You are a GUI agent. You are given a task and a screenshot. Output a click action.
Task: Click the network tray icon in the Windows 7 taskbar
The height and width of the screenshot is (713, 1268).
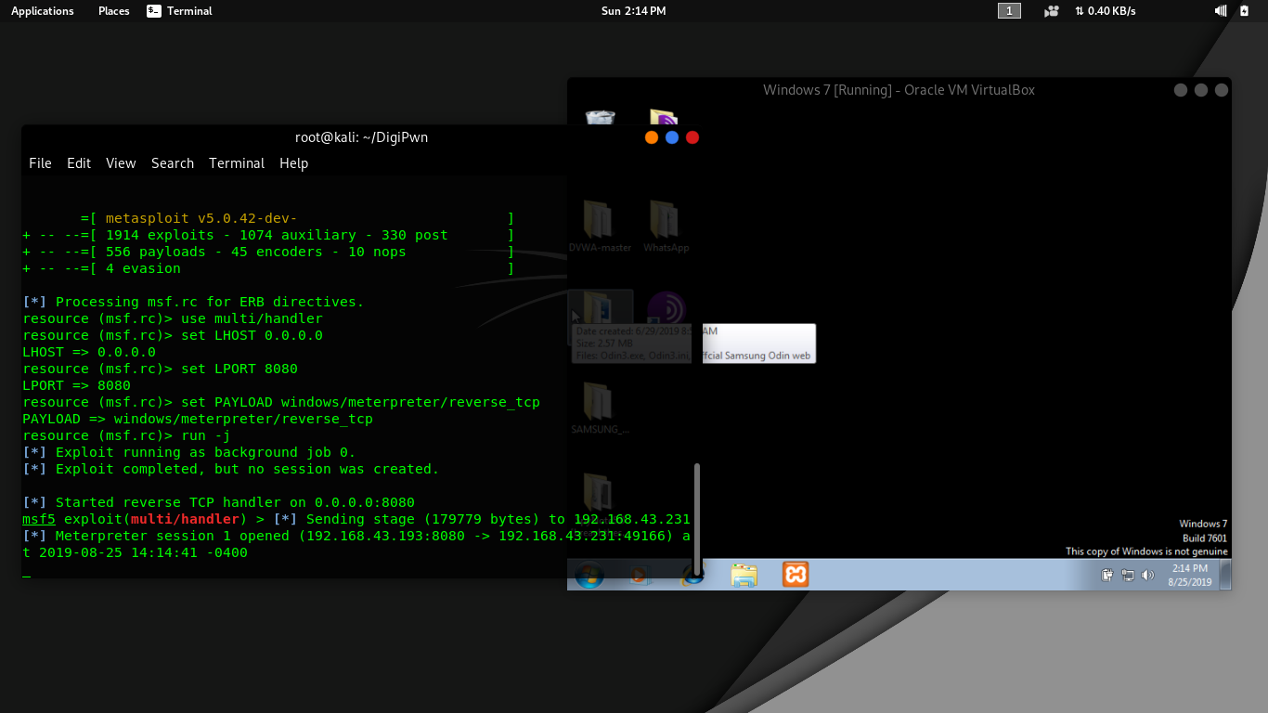click(1128, 576)
